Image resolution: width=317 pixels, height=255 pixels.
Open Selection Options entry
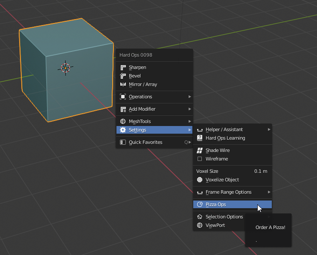(219, 217)
